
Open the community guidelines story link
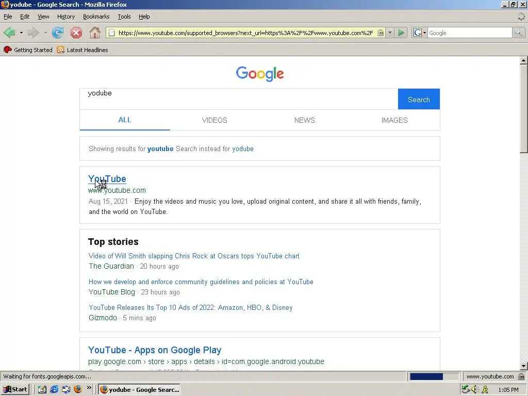[201, 282]
